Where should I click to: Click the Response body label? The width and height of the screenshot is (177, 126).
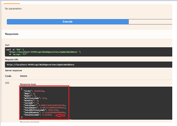(x=28, y=84)
